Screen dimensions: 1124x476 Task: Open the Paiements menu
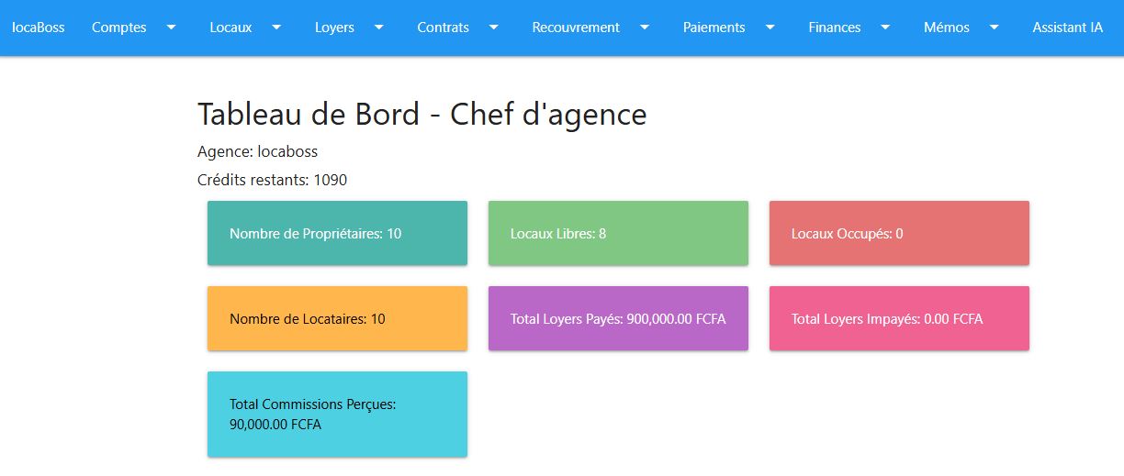point(714,28)
